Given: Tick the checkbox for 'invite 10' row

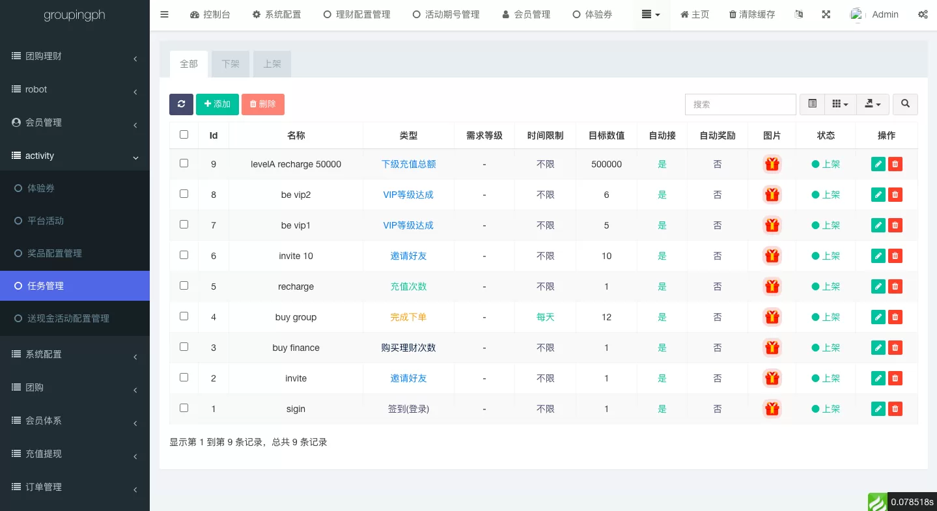Looking at the screenshot, I should tap(184, 255).
